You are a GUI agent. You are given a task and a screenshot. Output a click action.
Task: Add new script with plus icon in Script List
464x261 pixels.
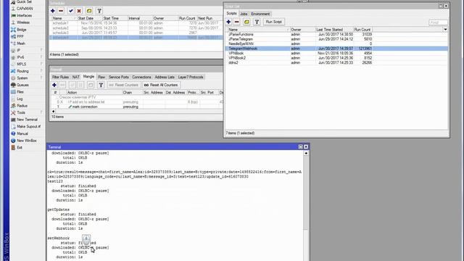click(228, 22)
